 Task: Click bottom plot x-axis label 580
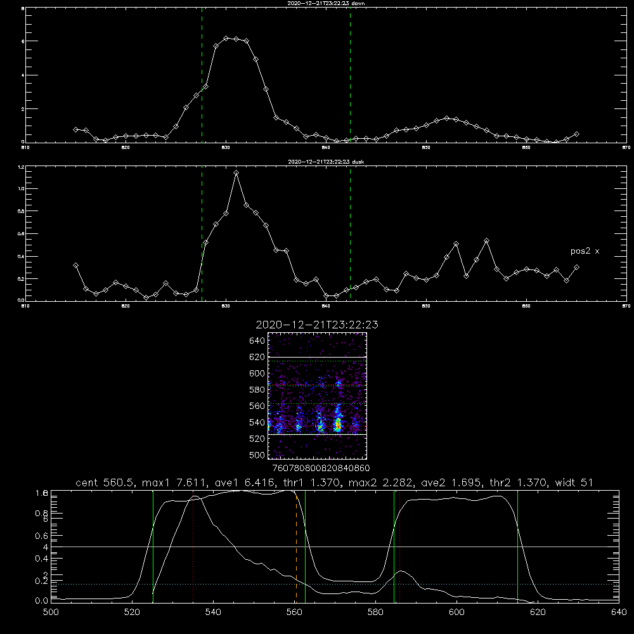[375, 612]
